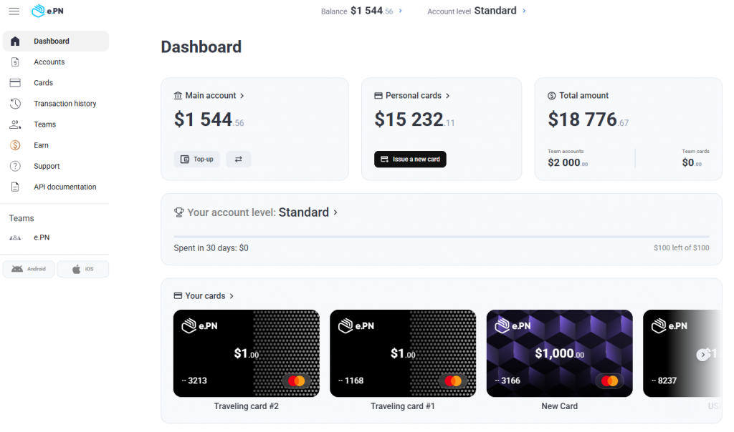Click the e.PN logo in header
Screen dimensions: 734x432
click(x=48, y=11)
